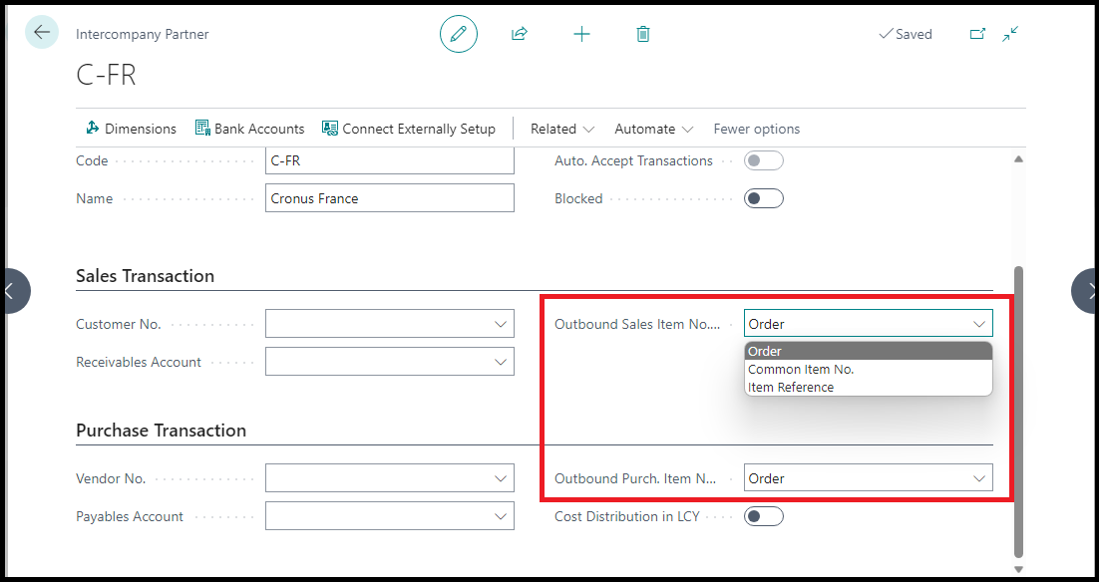
Task: Click the scroll down arrow
Action: pos(1018,569)
